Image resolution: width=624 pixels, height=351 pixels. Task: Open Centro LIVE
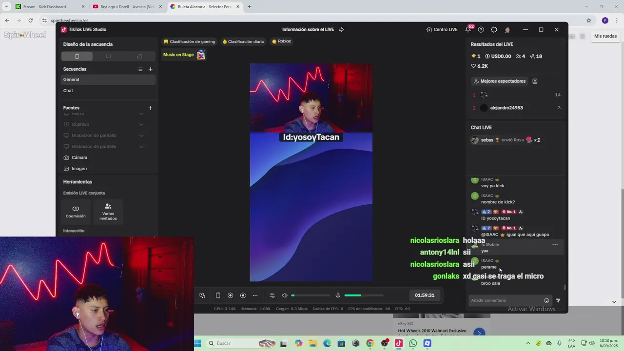[x=442, y=30]
